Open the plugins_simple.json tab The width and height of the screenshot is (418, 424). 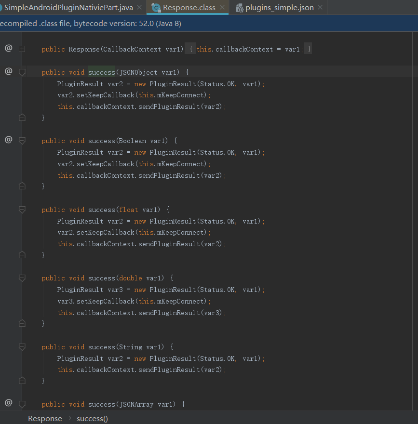pos(280,8)
